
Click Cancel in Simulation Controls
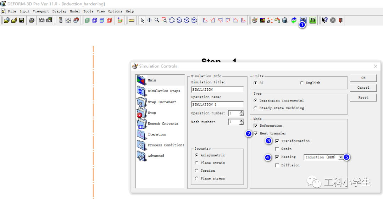363,88
